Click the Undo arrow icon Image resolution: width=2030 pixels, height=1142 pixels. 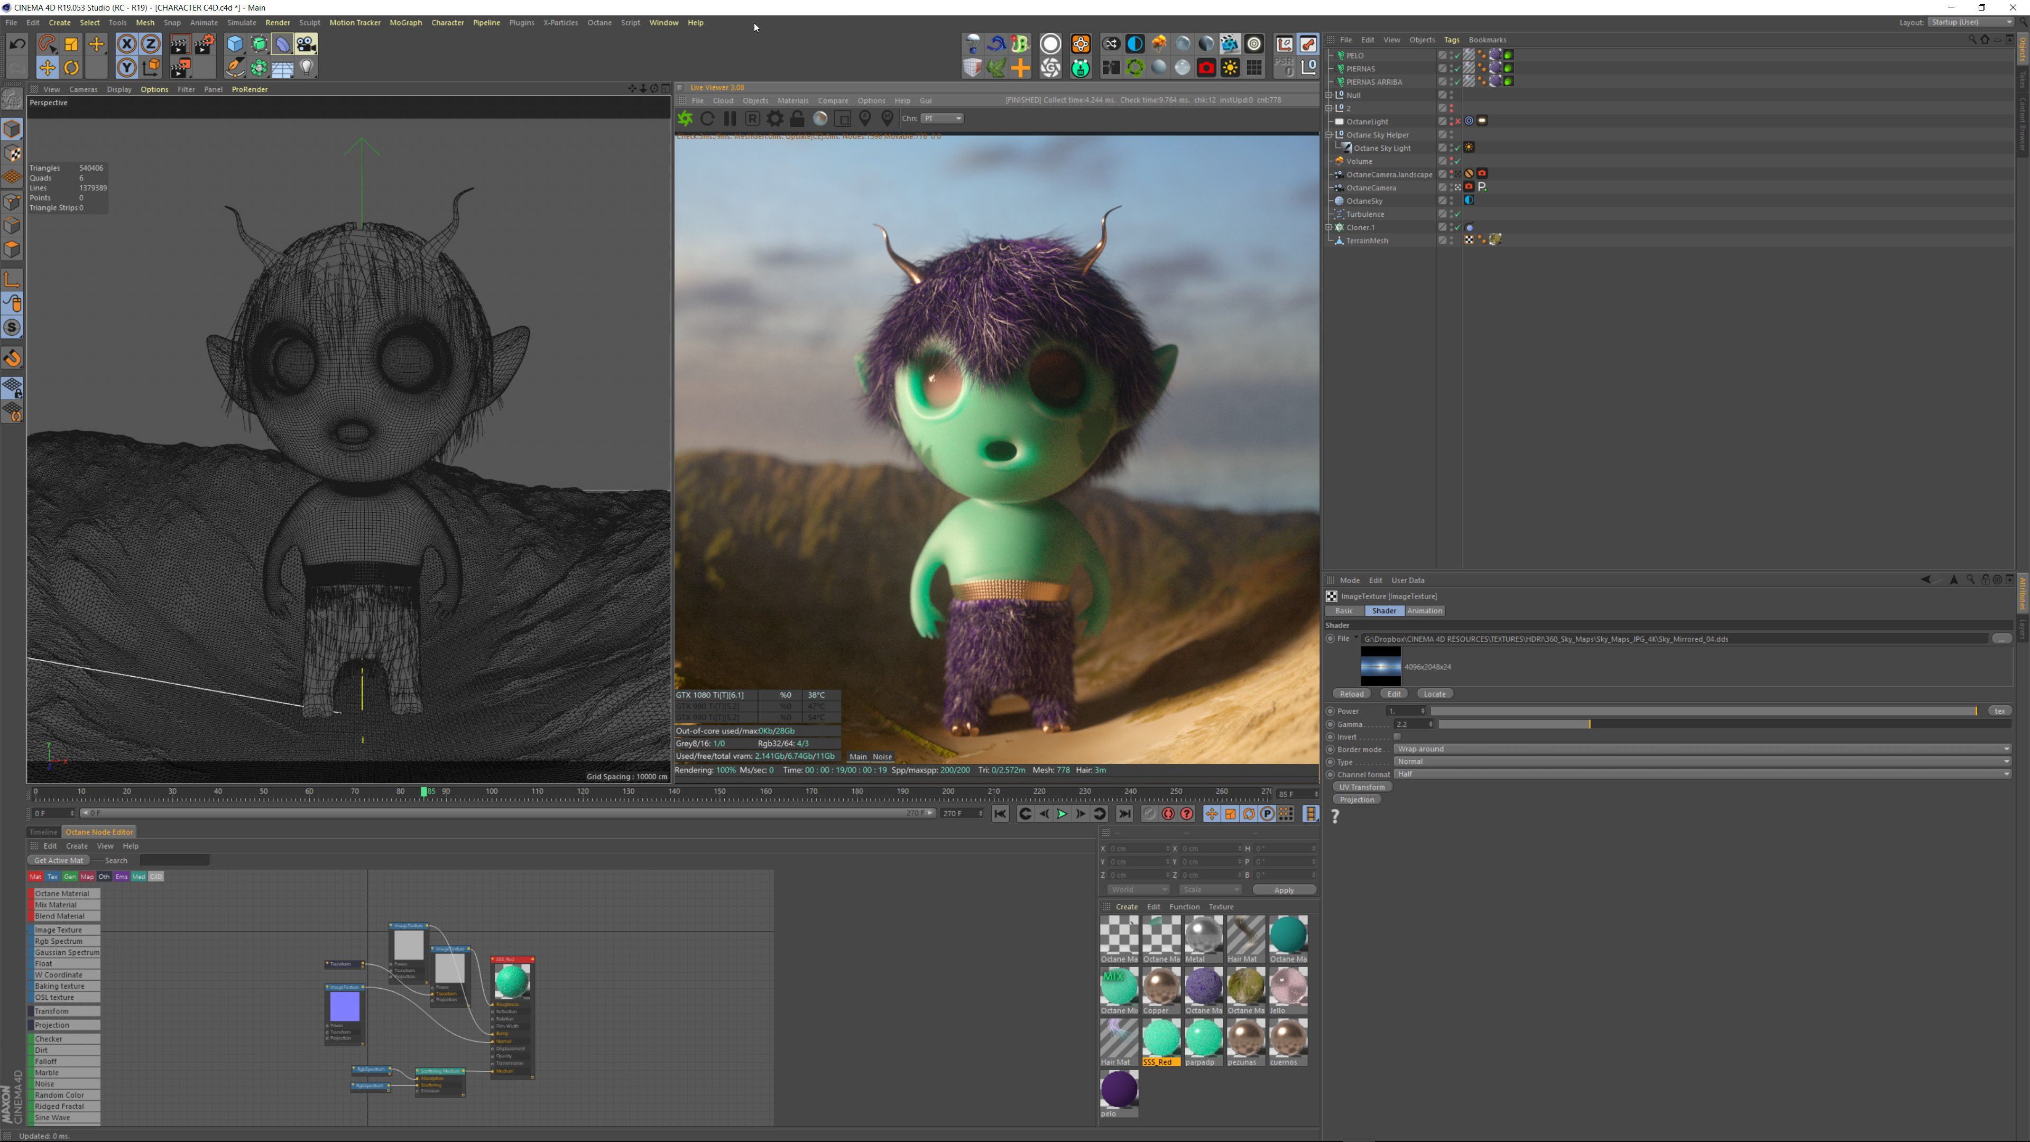(16, 44)
